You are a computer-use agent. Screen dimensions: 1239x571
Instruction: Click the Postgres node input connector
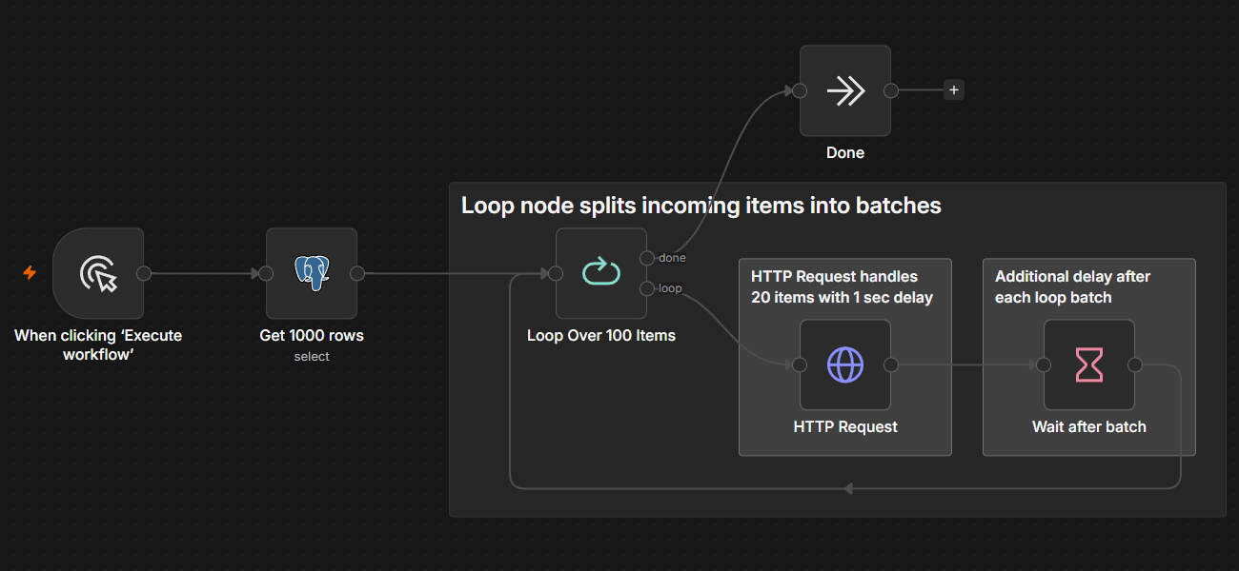[x=266, y=273]
